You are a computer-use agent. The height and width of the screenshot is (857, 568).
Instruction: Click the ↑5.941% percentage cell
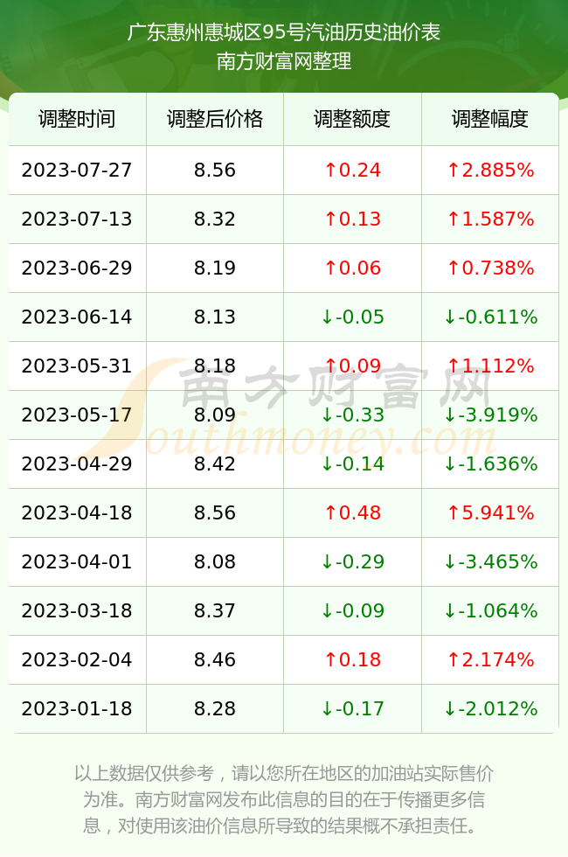point(490,512)
